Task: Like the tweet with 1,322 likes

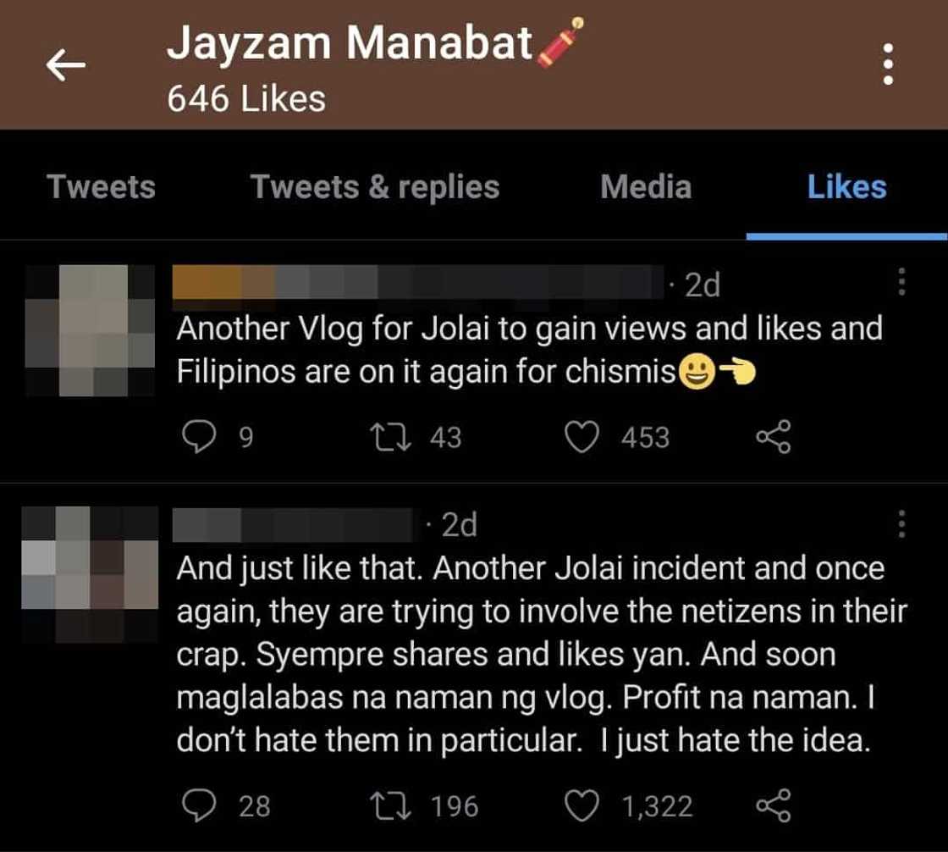Action: click(x=581, y=805)
